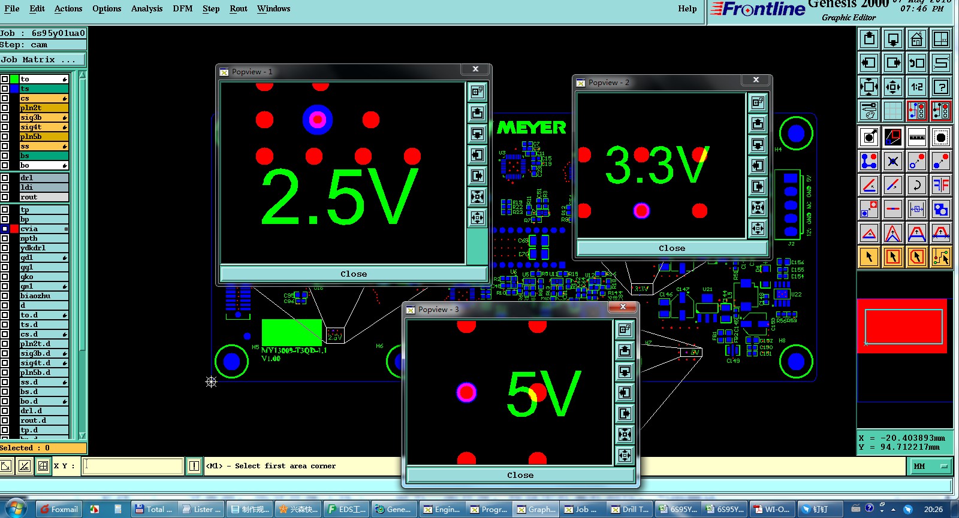959x518 pixels.
Task: Click the mirror F flip icon
Action: pyautogui.click(x=941, y=185)
